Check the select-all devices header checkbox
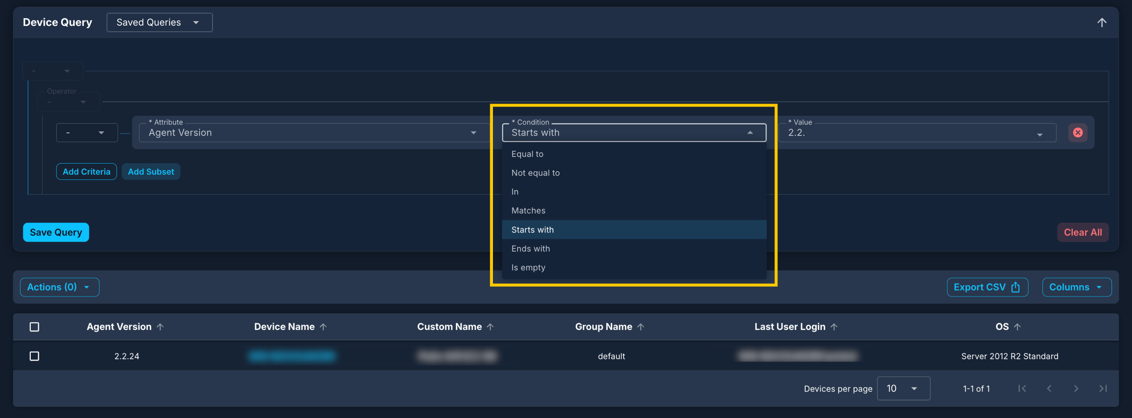Screen dimensions: 1132x418 coord(34,327)
